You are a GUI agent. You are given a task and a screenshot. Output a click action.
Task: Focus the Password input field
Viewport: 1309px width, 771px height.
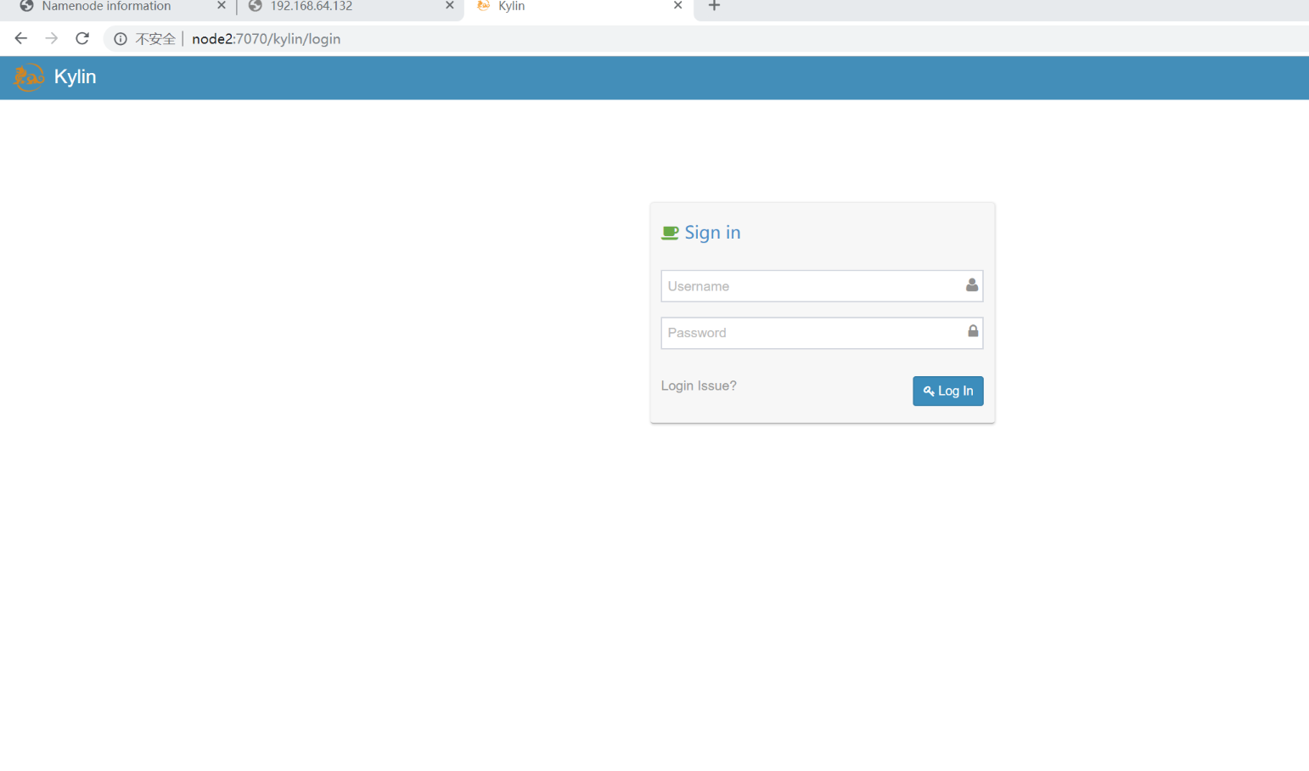pyautogui.click(x=822, y=333)
